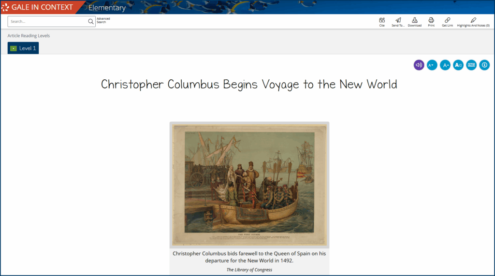This screenshot has width=495, height=276.
Task: Print the article with the Print icon
Action: coord(431,20)
